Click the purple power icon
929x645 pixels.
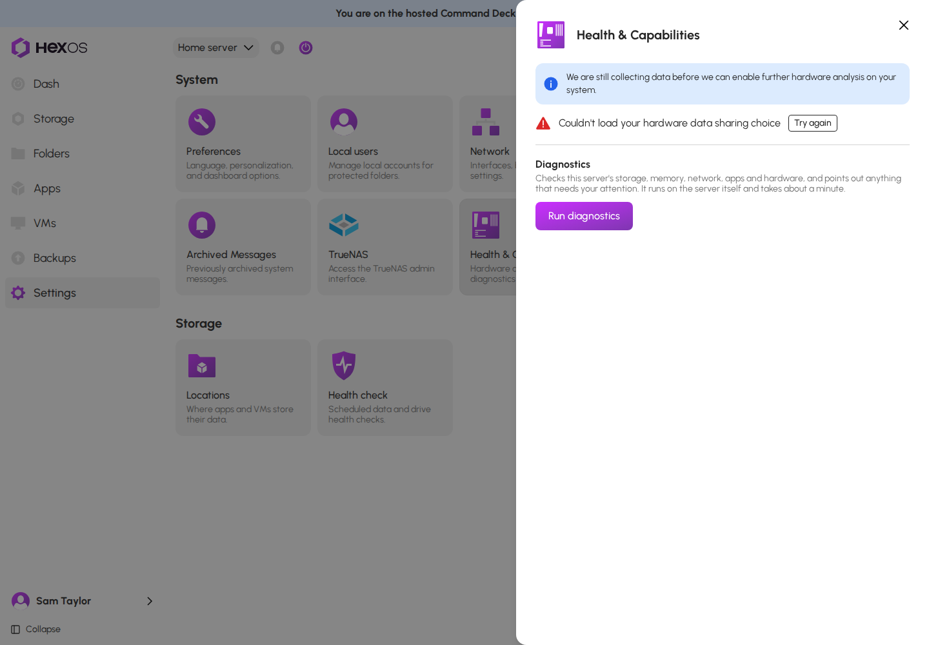coord(306,48)
